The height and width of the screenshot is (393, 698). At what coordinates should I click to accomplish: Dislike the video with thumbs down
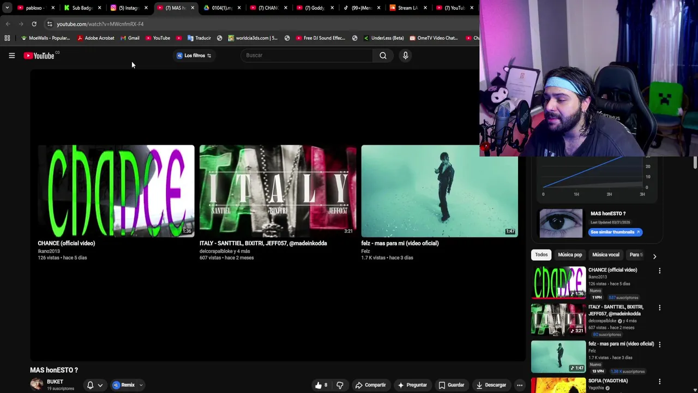click(340, 385)
